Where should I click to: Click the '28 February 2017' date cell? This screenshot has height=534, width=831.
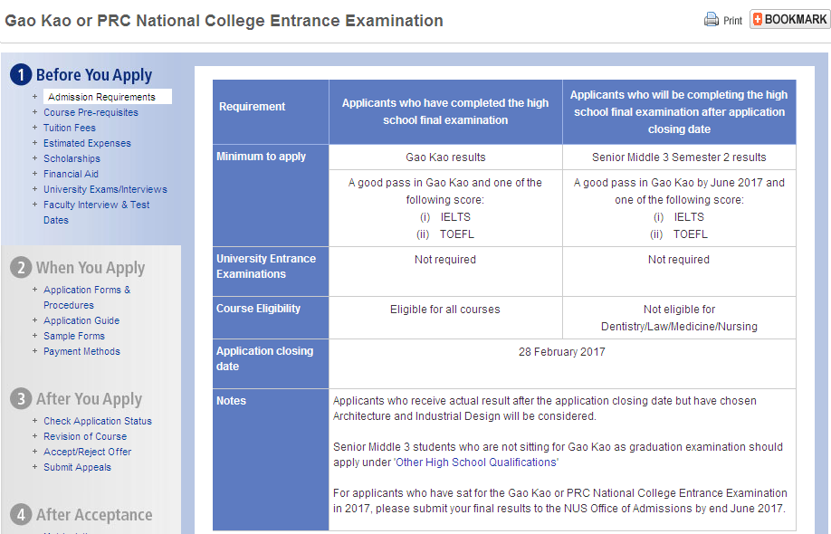tap(562, 364)
